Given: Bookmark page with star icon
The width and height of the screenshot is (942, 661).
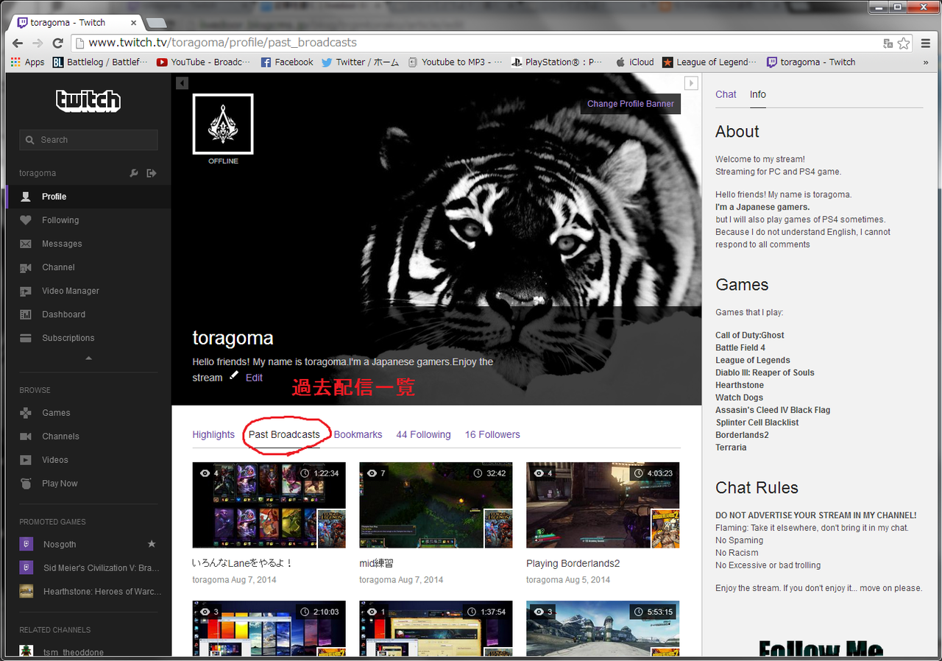Looking at the screenshot, I should (x=904, y=43).
